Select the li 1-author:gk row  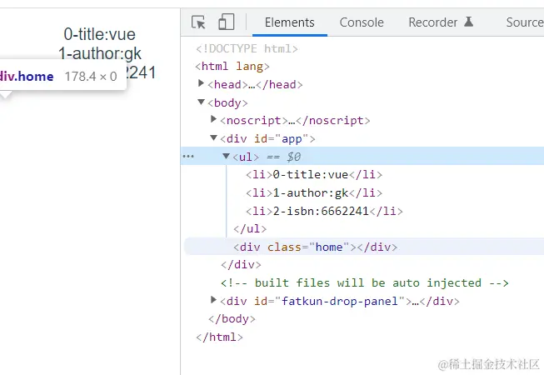(314, 192)
